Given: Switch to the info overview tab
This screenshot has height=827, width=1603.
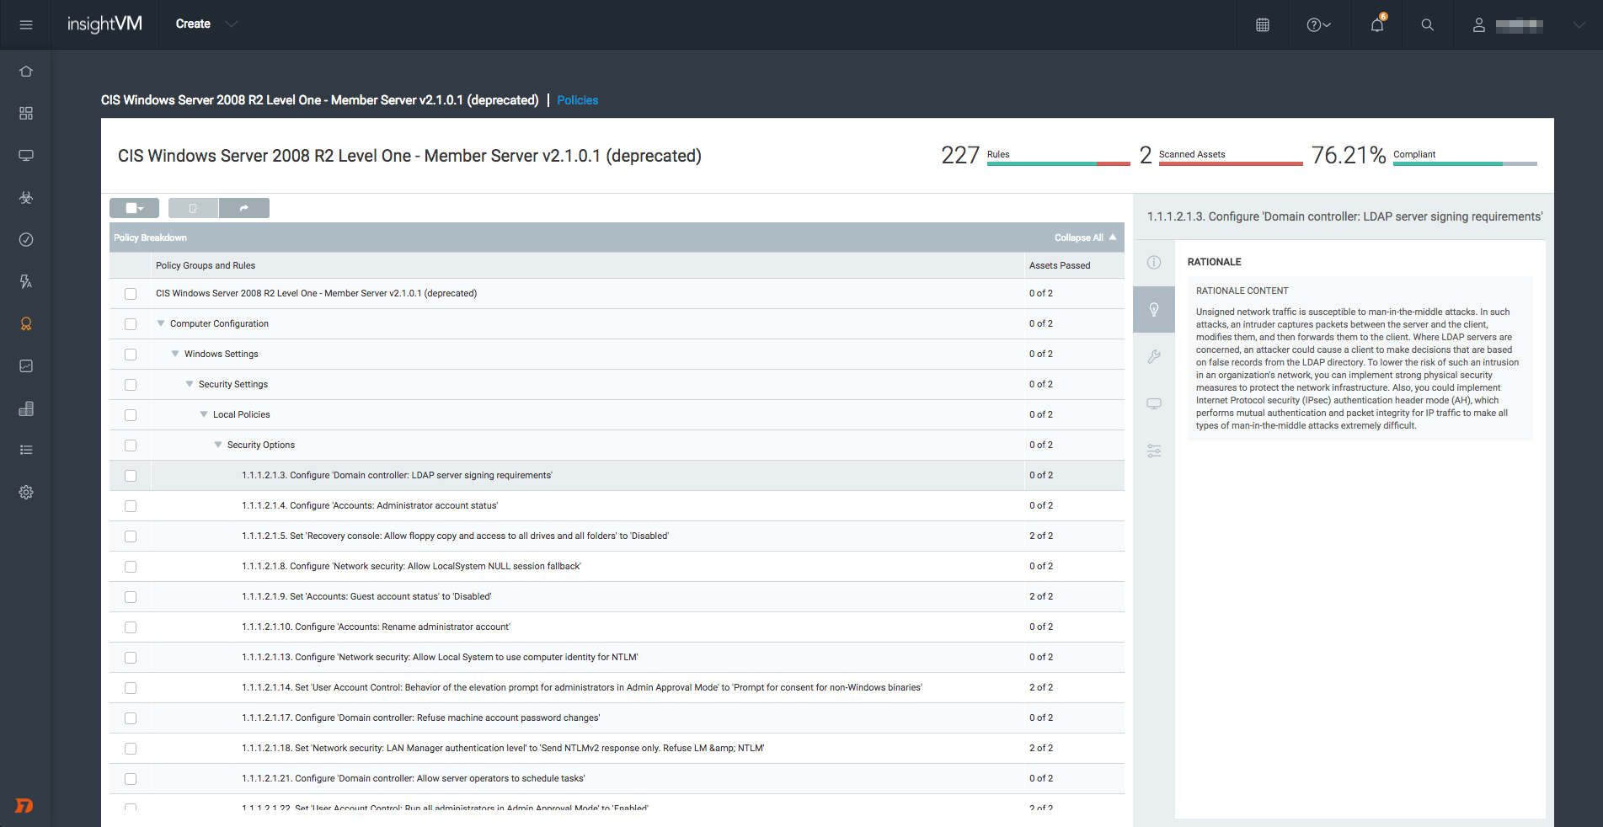Looking at the screenshot, I should coord(1154,262).
